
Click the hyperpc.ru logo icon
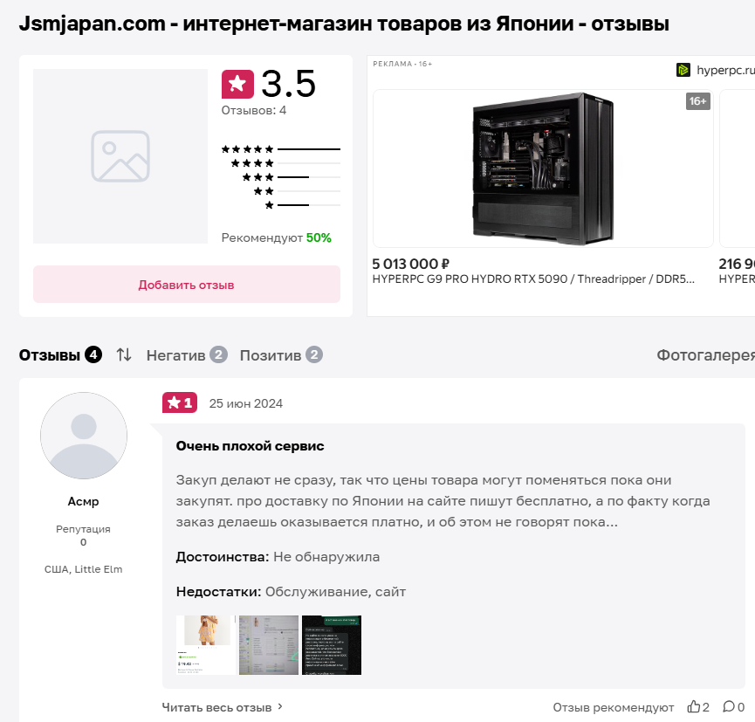[x=683, y=70]
